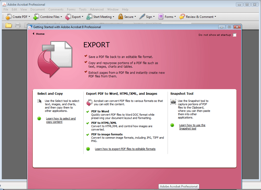261x190 pixels.
Task: Expand the Sign dropdown arrow
Action: point(154,17)
